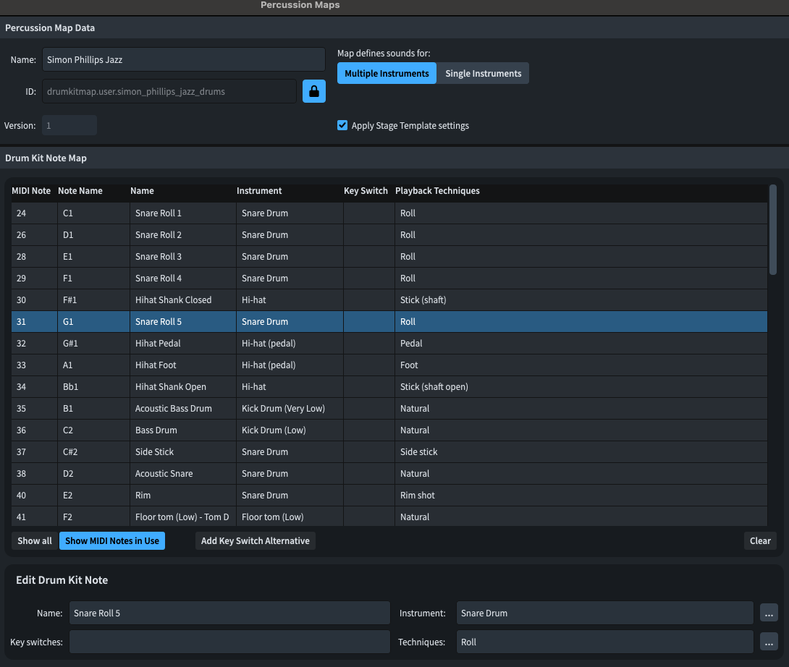Click note name G#1 cell

[93, 343]
